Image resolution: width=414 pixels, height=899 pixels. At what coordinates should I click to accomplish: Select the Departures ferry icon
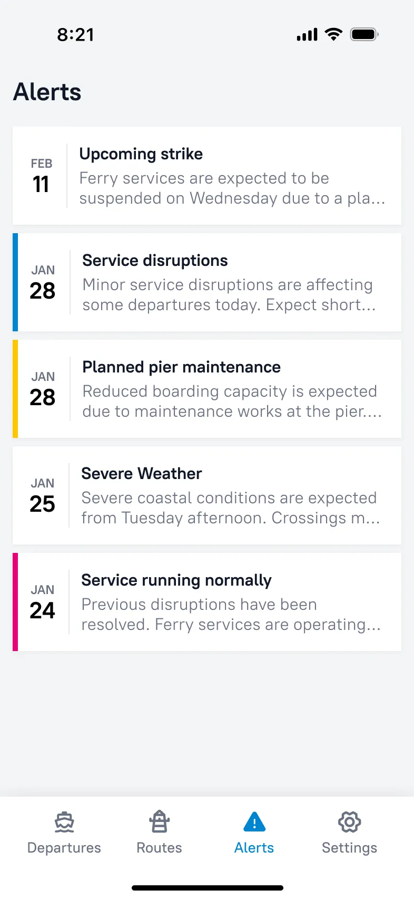tap(64, 821)
